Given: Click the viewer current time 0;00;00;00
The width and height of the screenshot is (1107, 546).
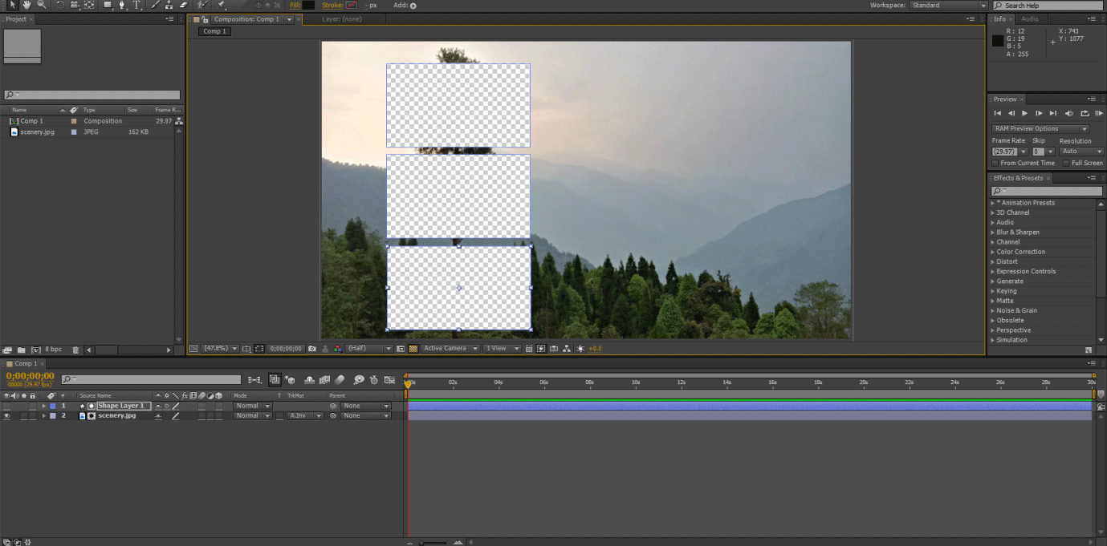Looking at the screenshot, I should (x=286, y=349).
